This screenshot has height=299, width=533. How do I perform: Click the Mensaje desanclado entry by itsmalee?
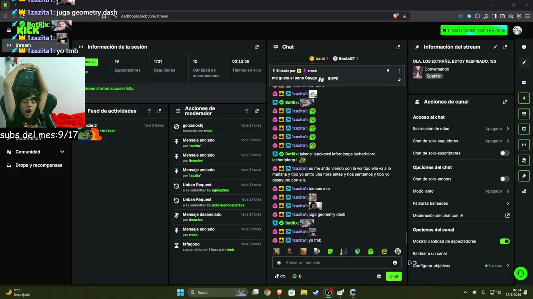217,217
